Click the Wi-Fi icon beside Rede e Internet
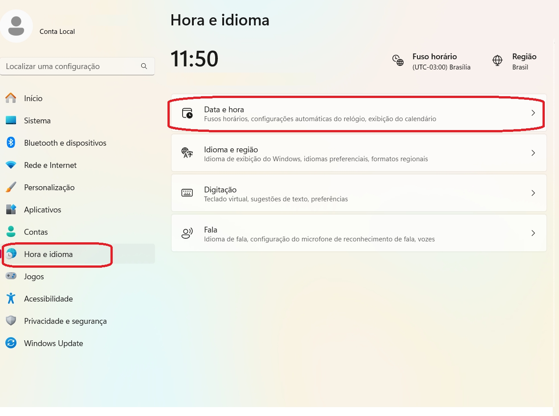 click(11, 165)
